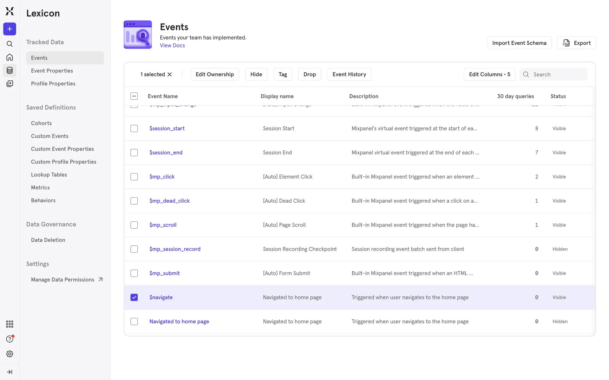This screenshot has height=380, width=609.
Task: Open the apps grid icon
Action: [x=10, y=324]
